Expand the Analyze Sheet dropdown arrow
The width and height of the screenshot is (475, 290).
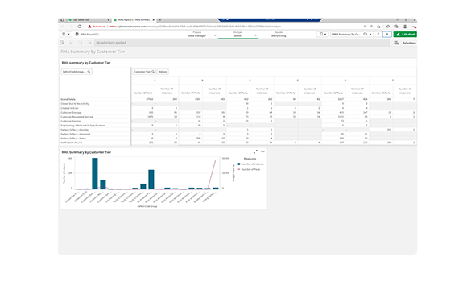(255, 35)
